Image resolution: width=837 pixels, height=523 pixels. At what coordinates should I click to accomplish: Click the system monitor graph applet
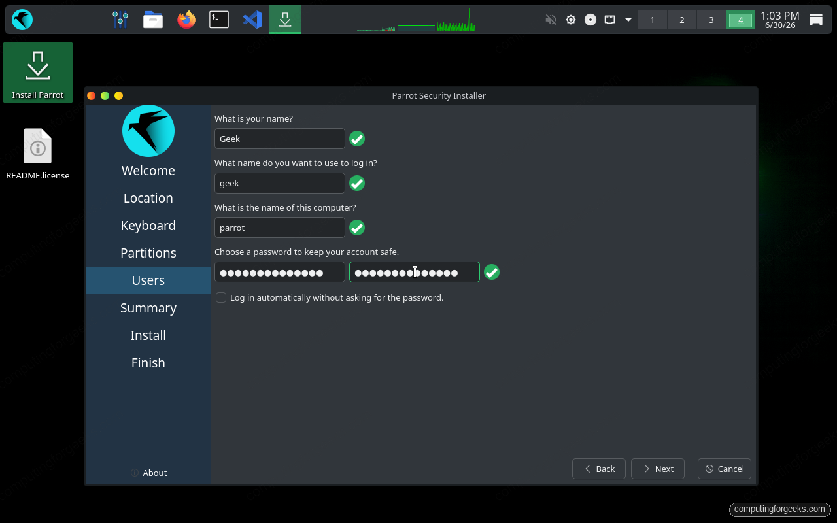click(416, 20)
